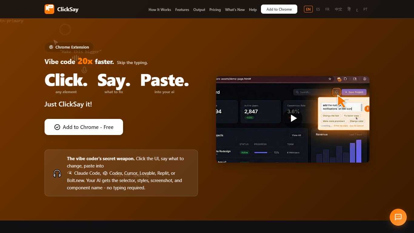Viewport: 414px width, 233px height.
Task: Switch language to Arabic (ع)
Action: click(357, 9)
